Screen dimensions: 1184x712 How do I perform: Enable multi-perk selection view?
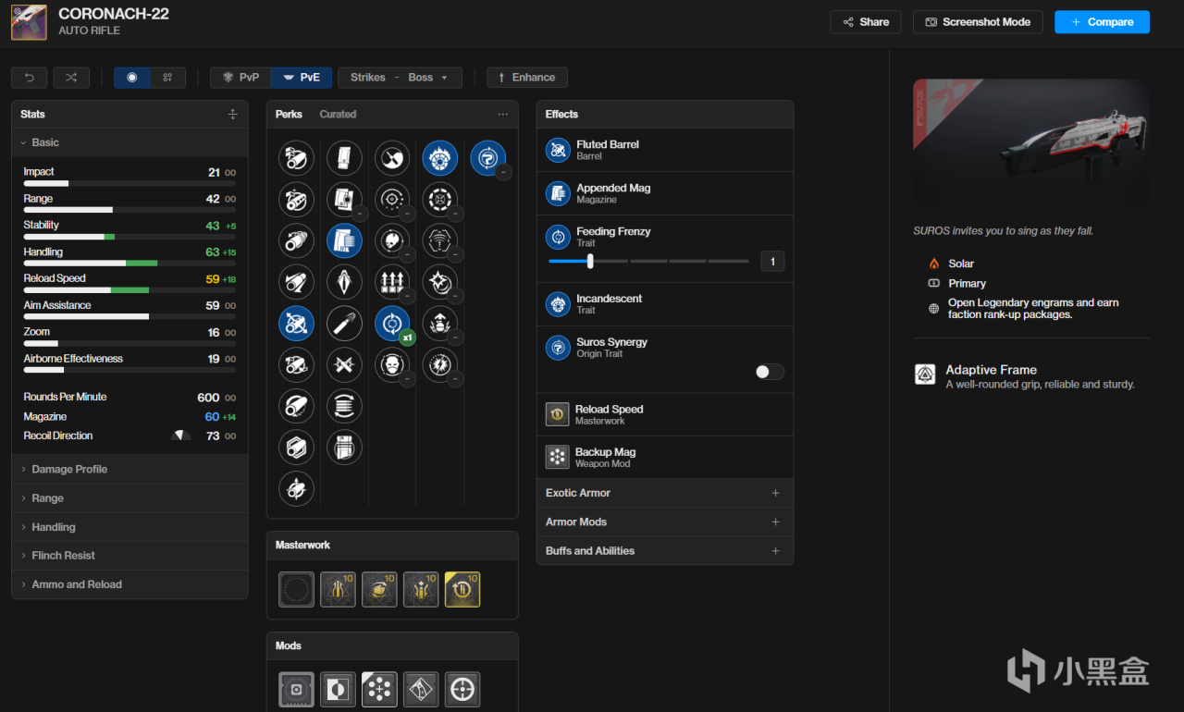click(x=167, y=78)
